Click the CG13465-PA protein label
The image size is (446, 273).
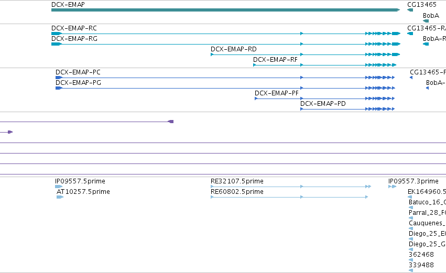click(x=428, y=72)
